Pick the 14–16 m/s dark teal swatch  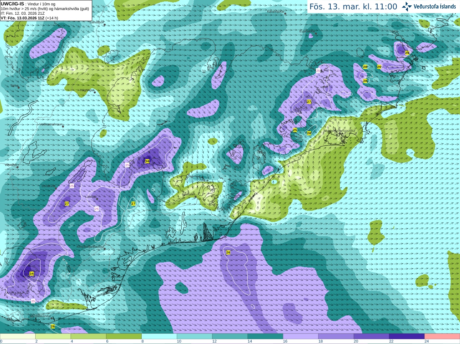click(x=265, y=336)
